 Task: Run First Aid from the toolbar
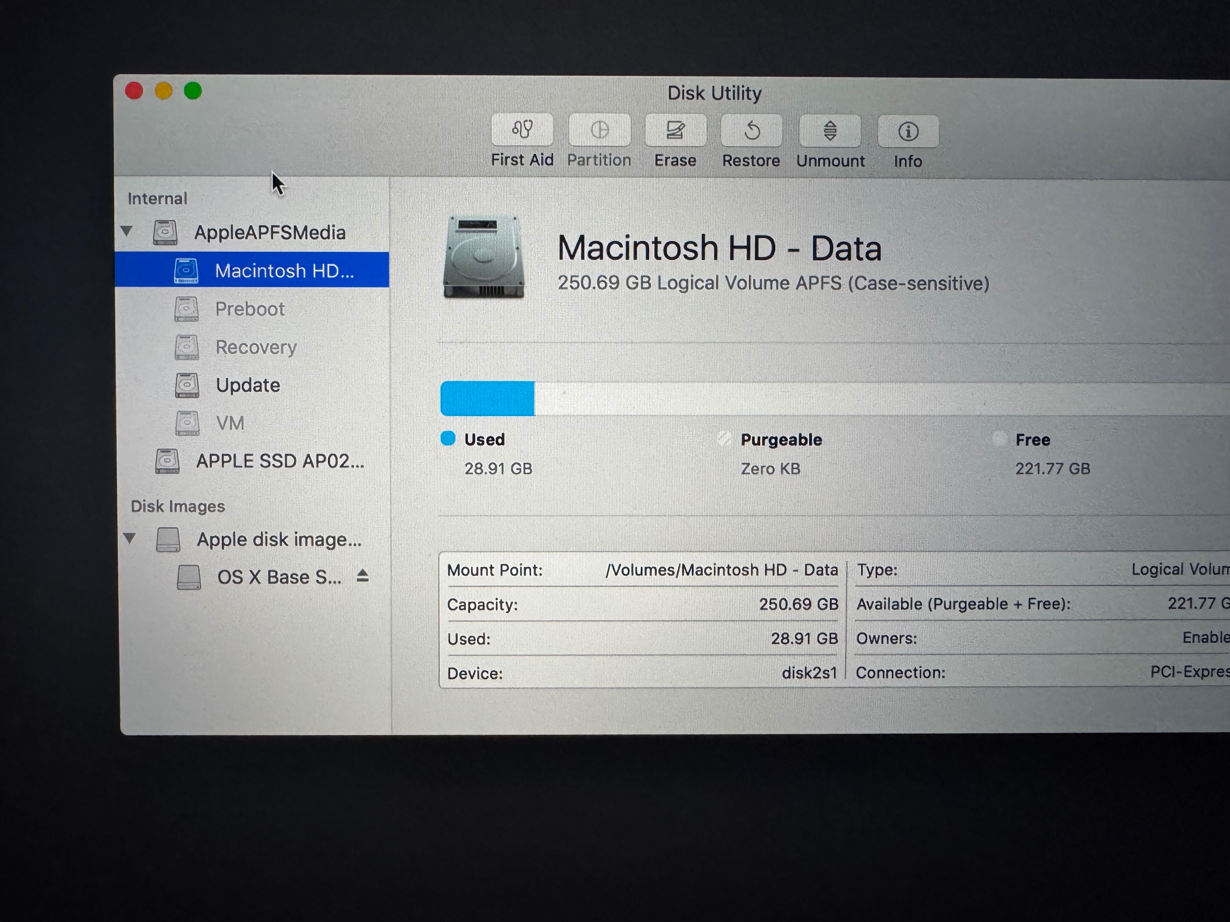pos(522,130)
